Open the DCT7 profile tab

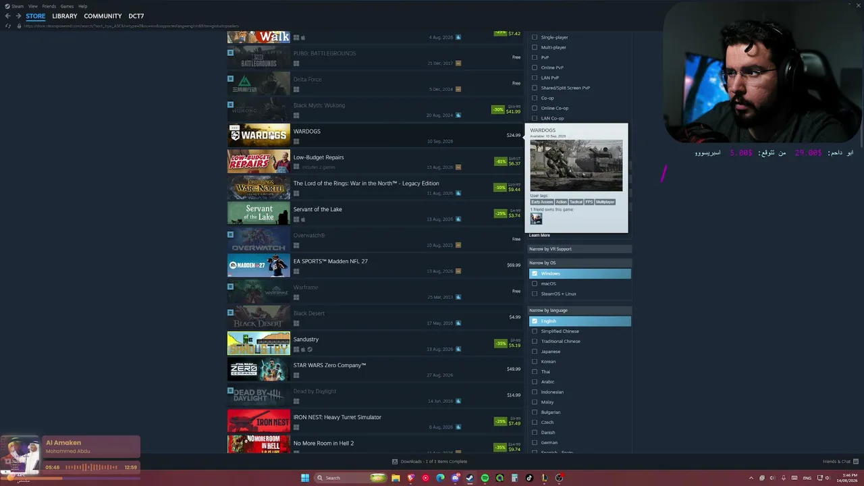pyautogui.click(x=136, y=16)
